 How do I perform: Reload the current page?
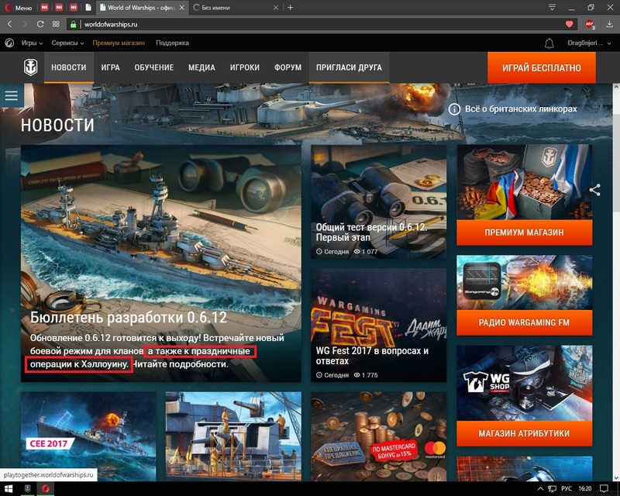40,24
